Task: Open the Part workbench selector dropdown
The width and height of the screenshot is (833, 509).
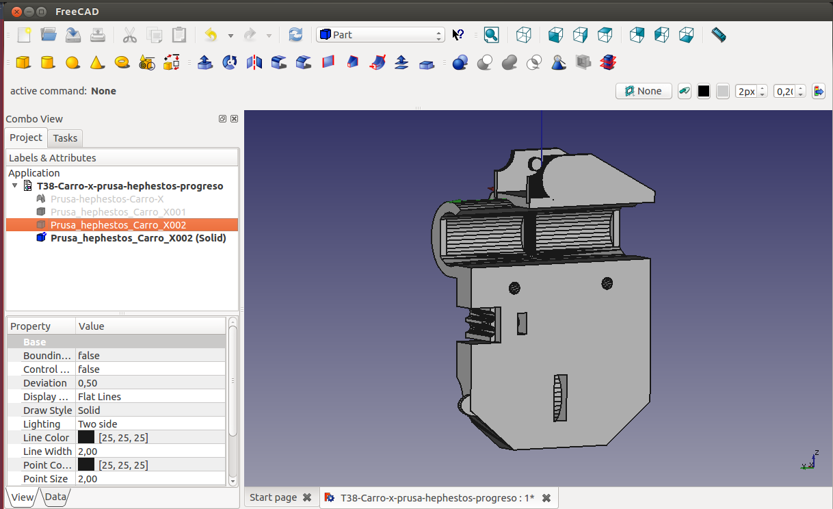Action: coord(380,35)
